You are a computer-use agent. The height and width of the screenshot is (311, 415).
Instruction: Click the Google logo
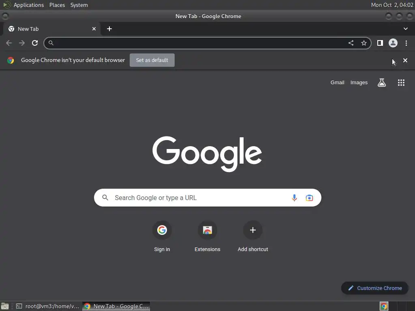[x=207, y=154]
